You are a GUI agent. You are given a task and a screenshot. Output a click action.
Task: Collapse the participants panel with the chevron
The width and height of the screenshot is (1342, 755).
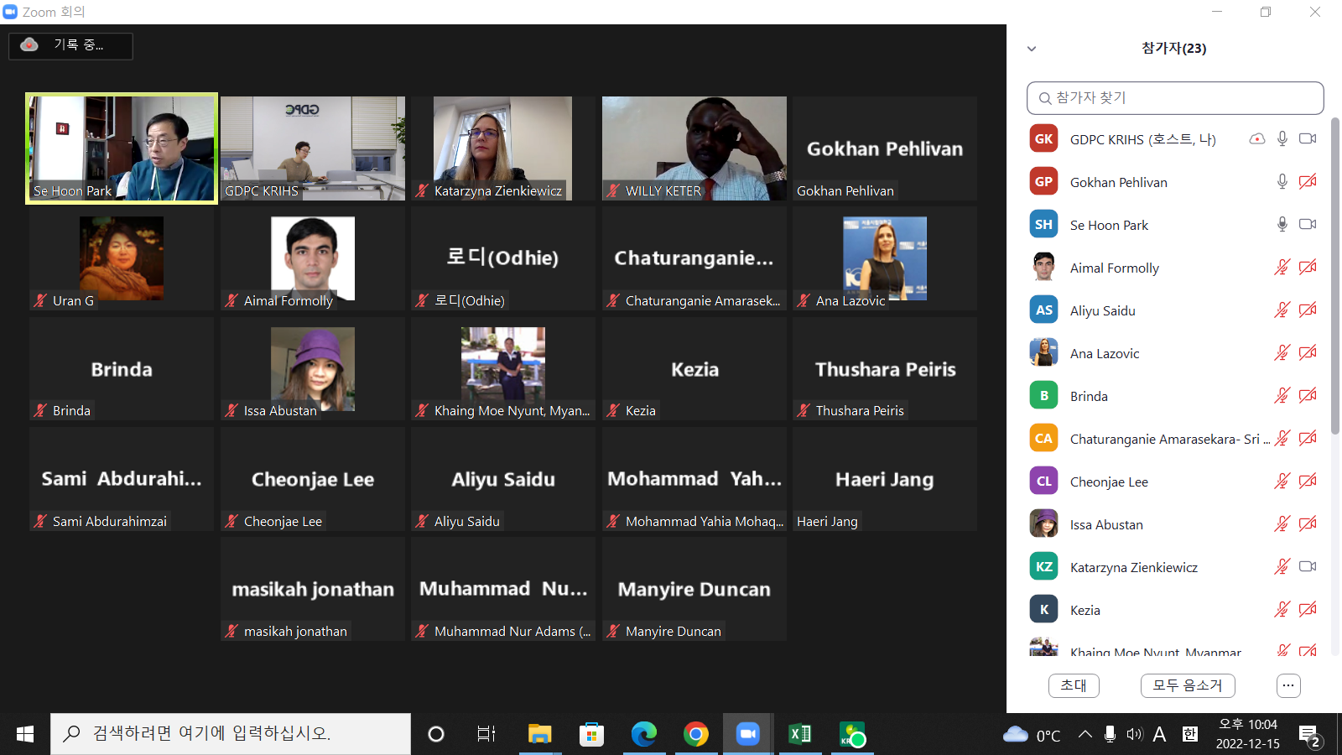(x=1031, y=49)
